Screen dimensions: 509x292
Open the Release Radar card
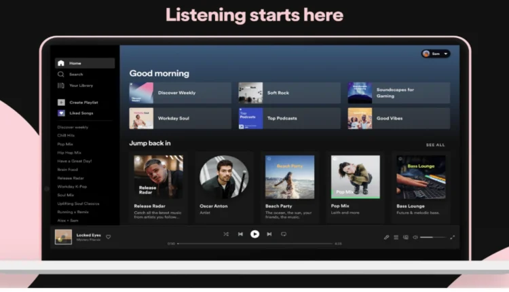[158, 187]
